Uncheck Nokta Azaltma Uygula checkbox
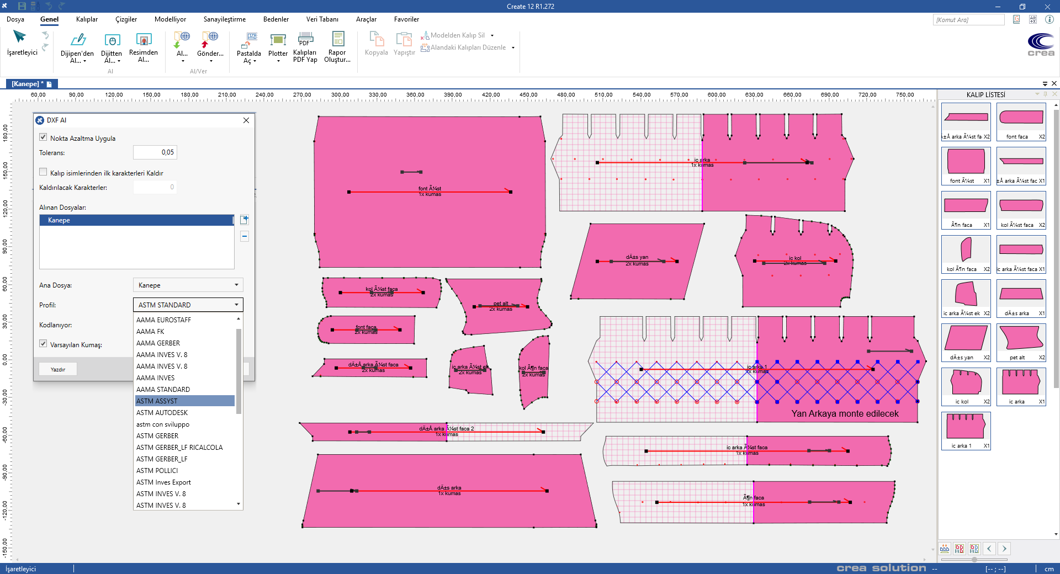This screenshot has width=1060, height=574. tap(43, 137)
